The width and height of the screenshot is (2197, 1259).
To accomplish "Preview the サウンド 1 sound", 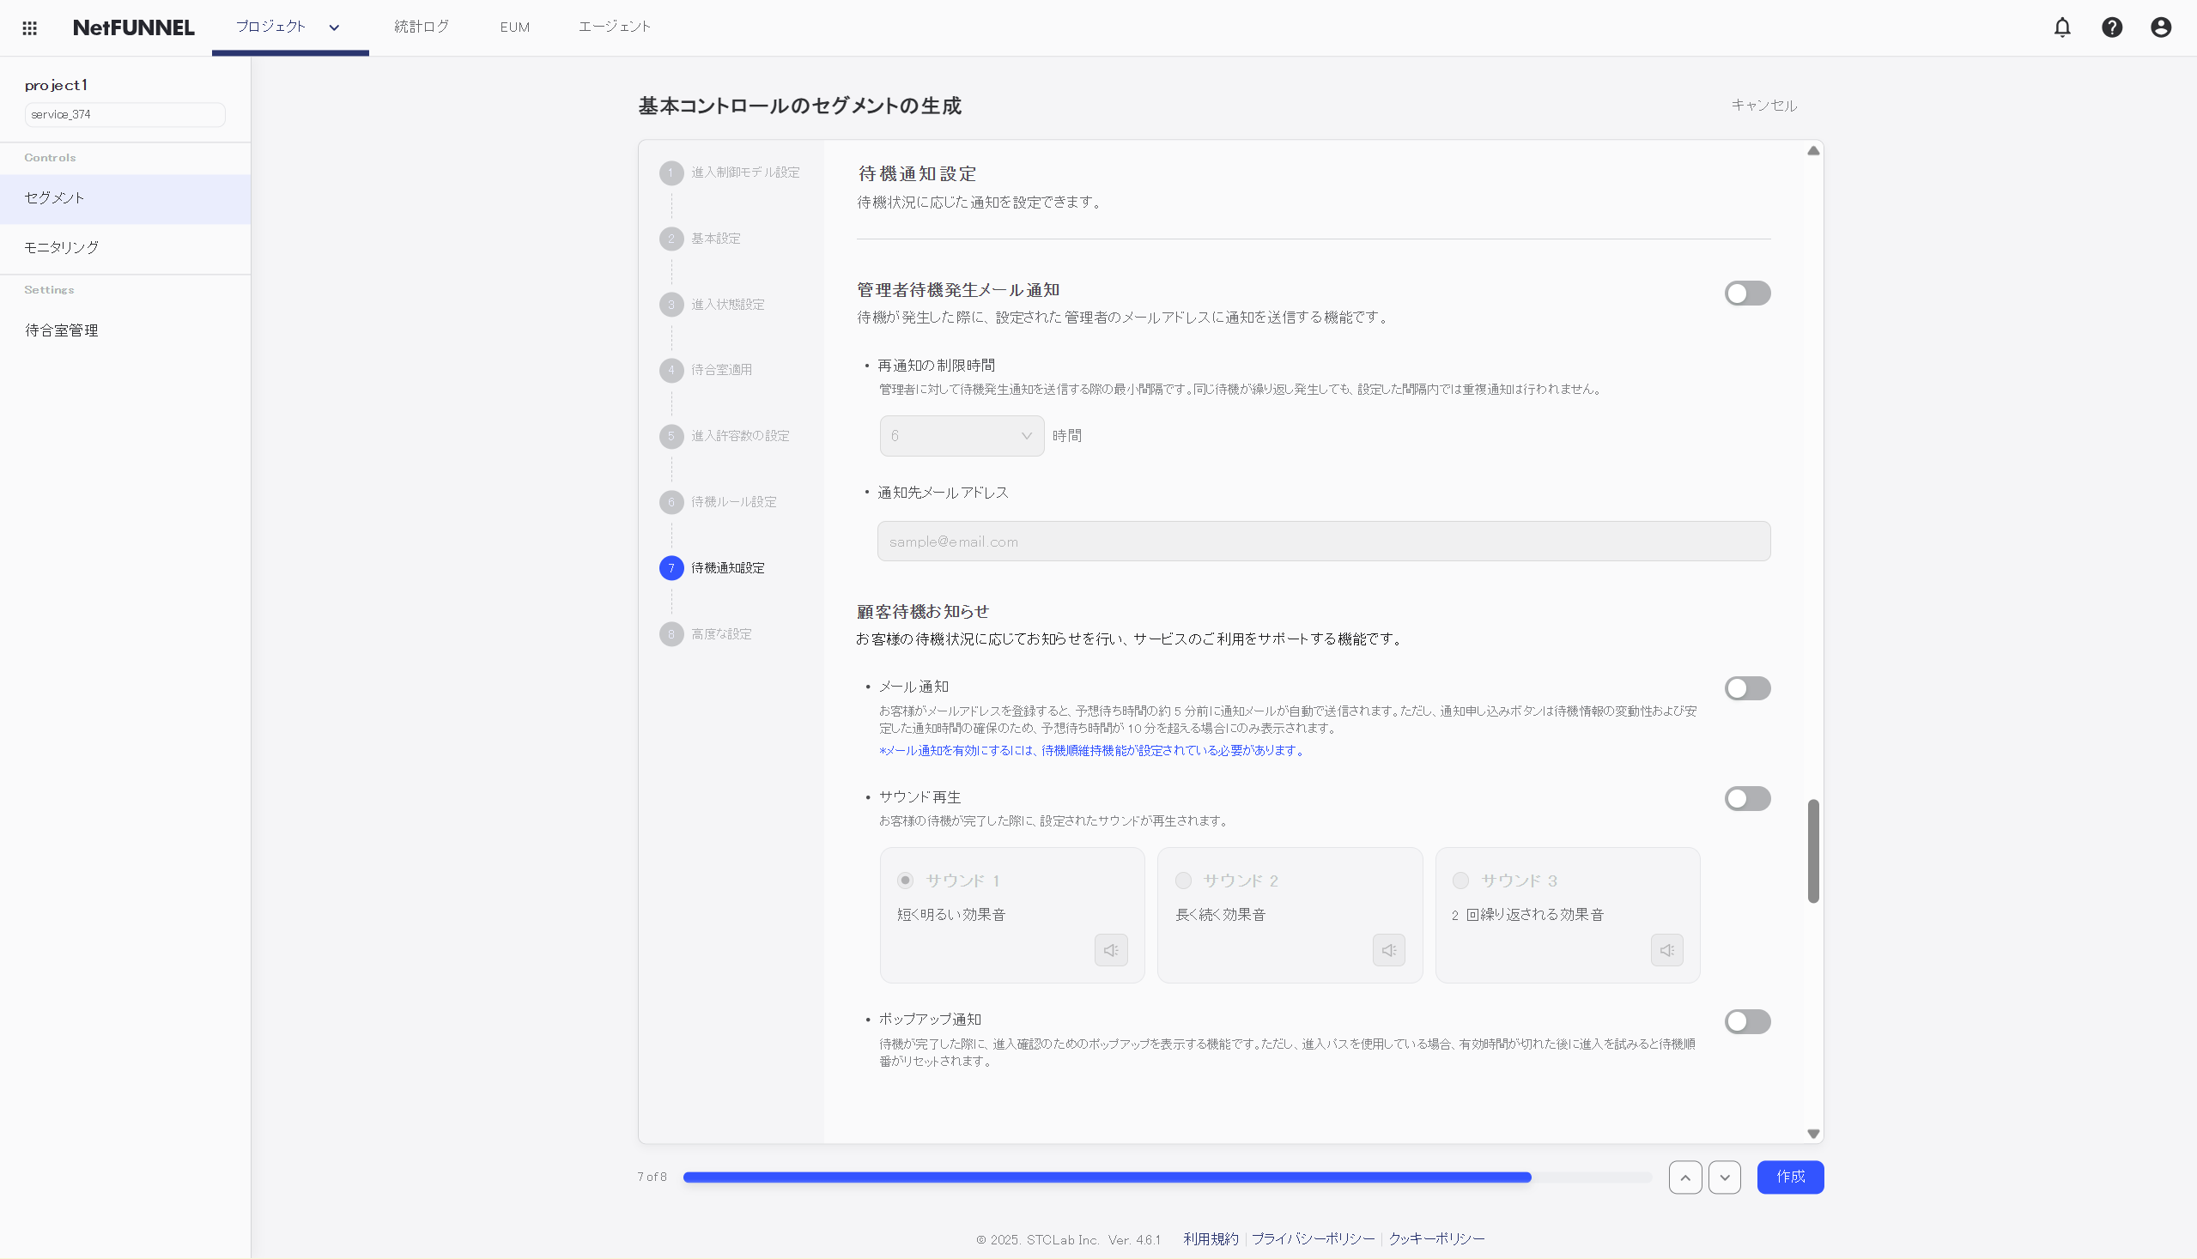I will [1111, 949].
